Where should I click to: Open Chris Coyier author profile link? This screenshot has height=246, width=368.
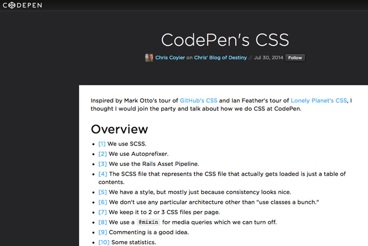click(170, 58)
